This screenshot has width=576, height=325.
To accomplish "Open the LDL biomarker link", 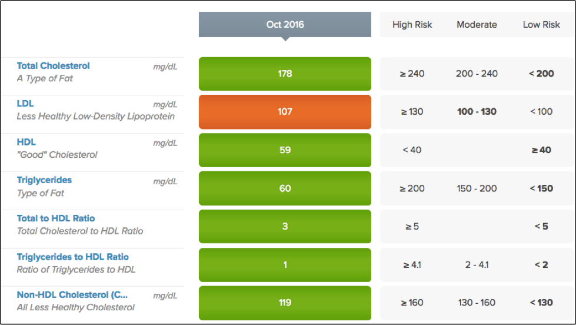I will click(x=25, y=104).
